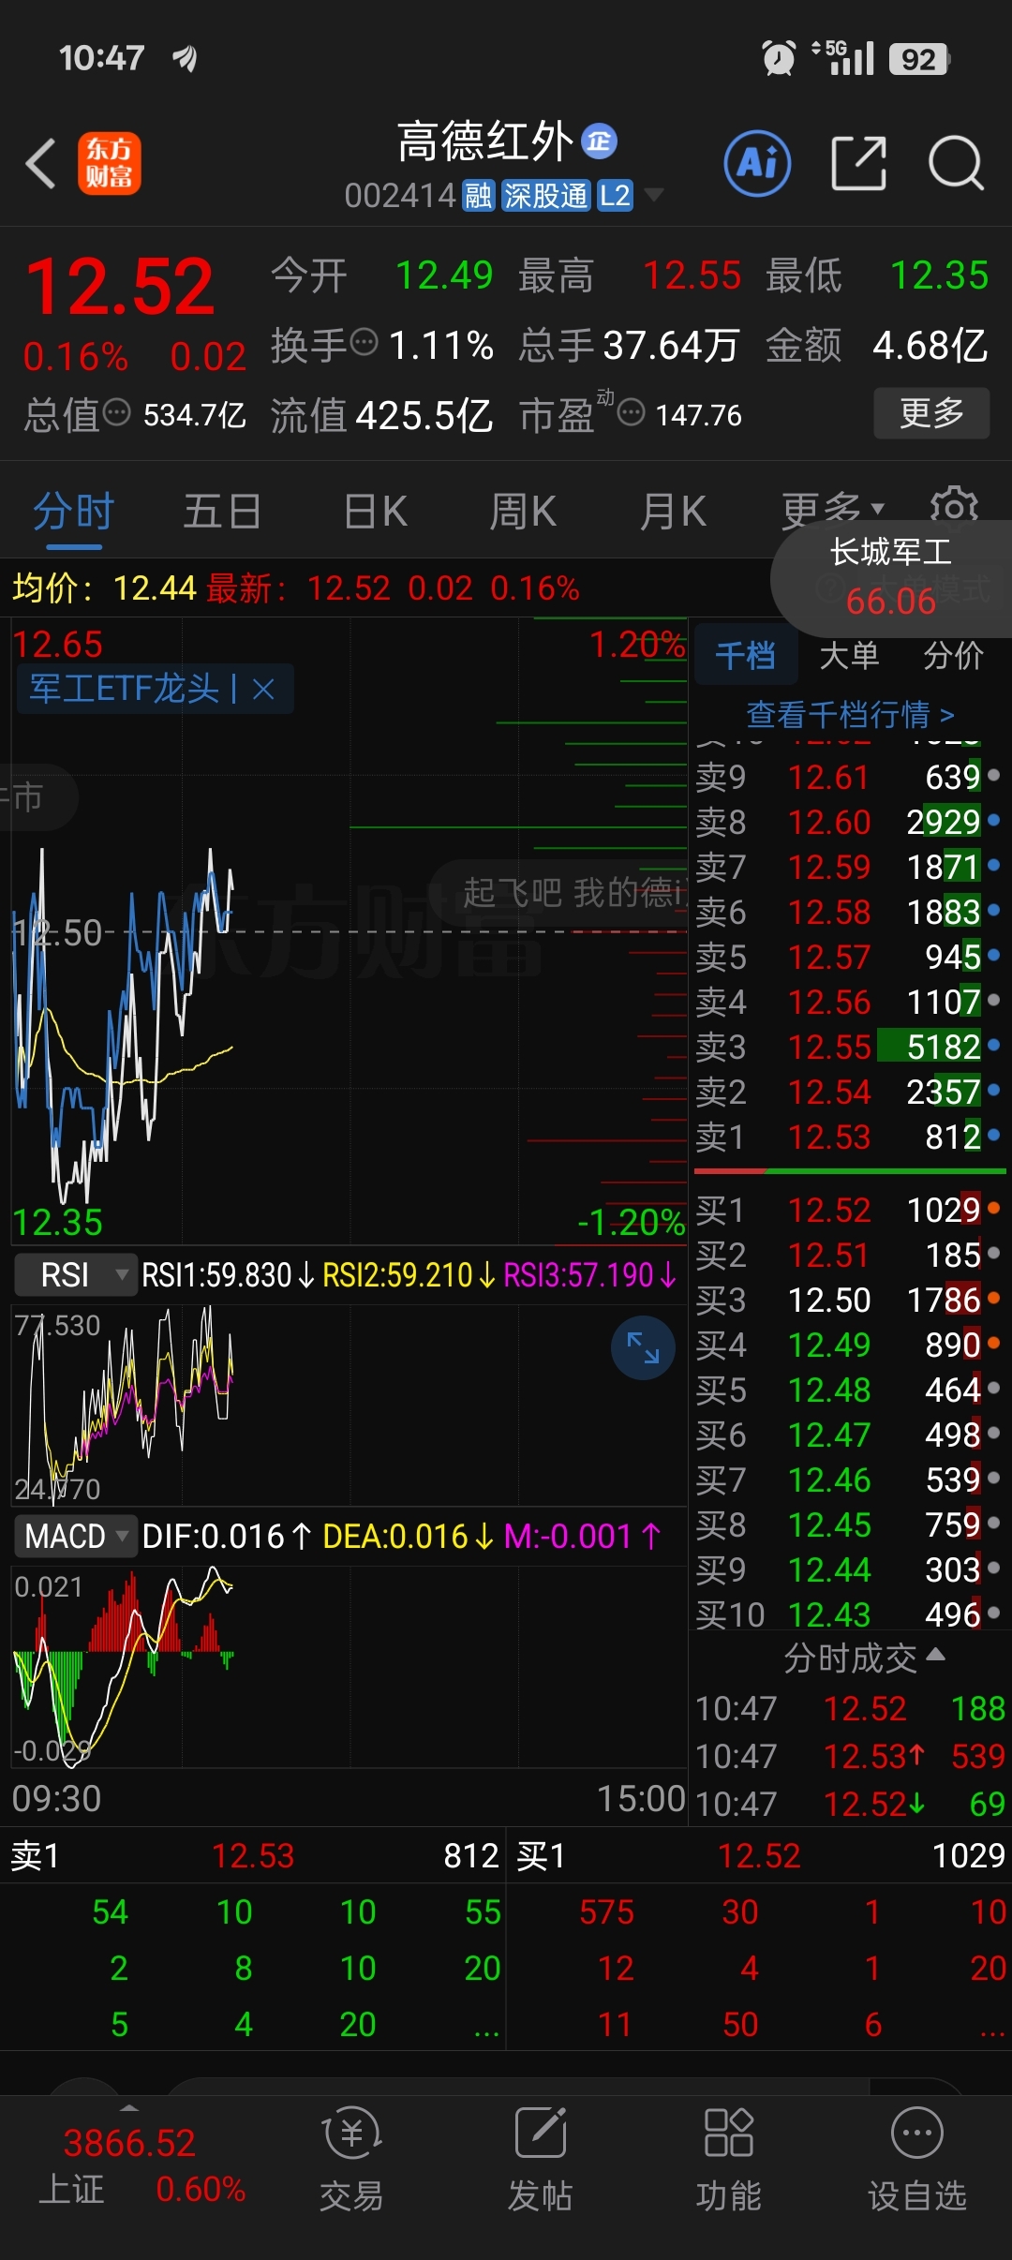Image resolution: width=1012 pixels, height=2260 pixels.
Task: Open the 查看千档行情 link
Action: coord(850,714)
